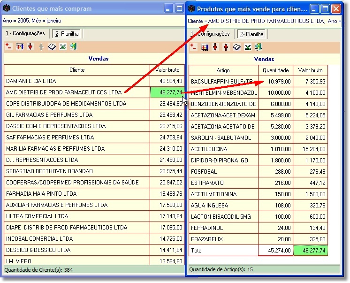Select article FOSFOSAL
Image resolution: width=350 pixels, height=283 pixels.
pyautogui.click(x=223, y=172)
